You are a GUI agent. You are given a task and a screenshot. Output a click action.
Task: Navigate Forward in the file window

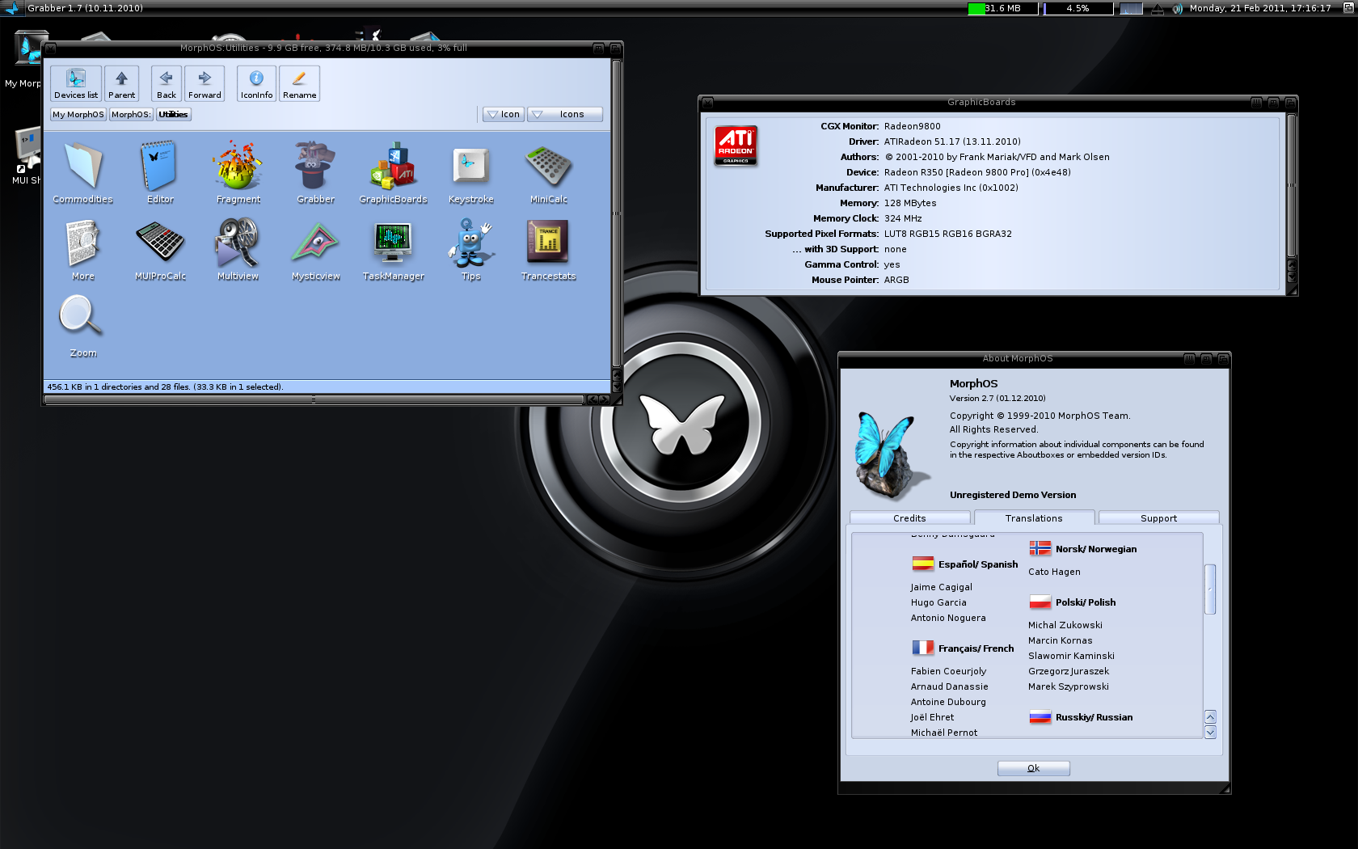(205, 83)
